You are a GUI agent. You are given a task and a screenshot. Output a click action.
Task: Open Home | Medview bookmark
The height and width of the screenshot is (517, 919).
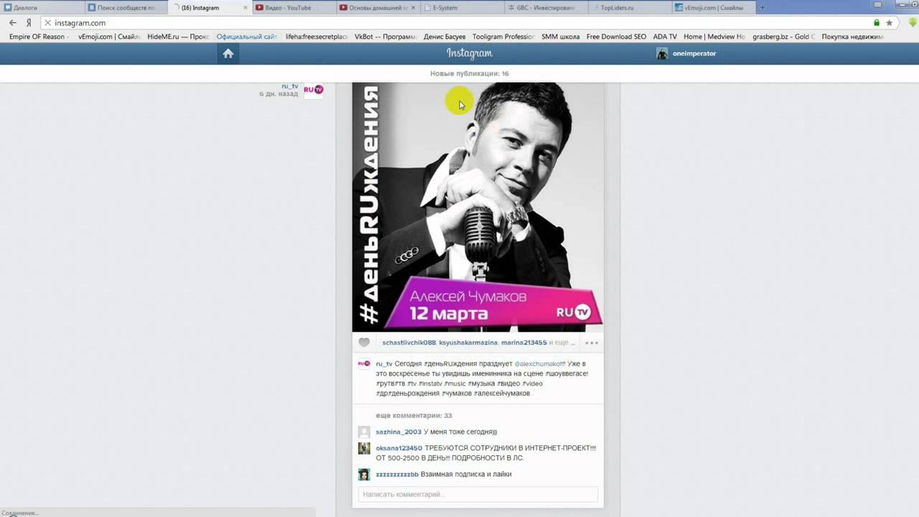click(714, 37)
